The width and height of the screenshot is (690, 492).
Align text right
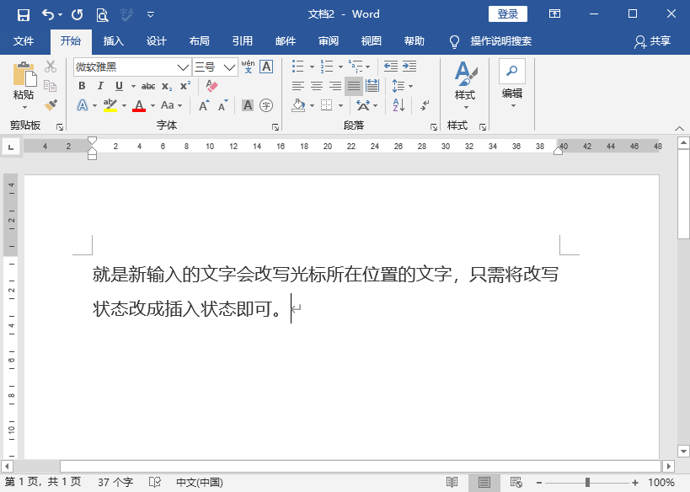pos(335,86)
